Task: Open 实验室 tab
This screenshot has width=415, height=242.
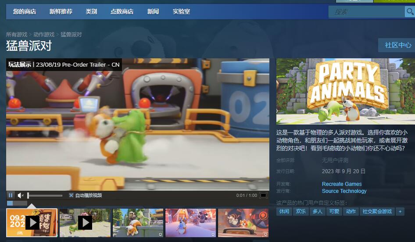Action: (181, 11)
